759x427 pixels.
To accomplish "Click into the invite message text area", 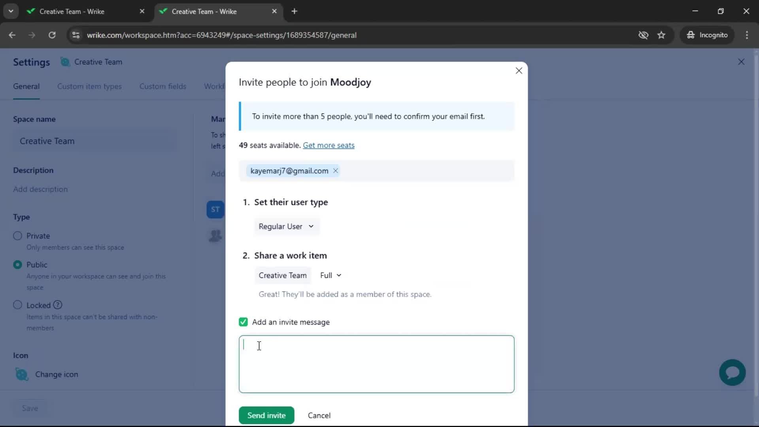I will (376, 364).
